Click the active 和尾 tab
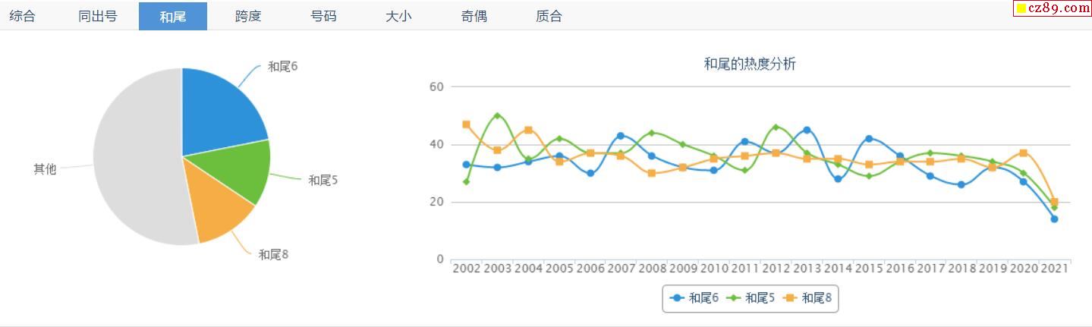The width and height of the screenshot is (1092, 327). (173, 16)
